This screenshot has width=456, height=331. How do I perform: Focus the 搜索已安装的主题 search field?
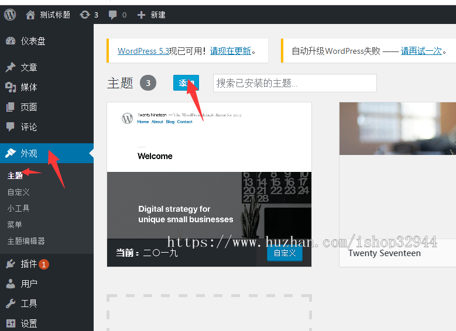[295, 83]
